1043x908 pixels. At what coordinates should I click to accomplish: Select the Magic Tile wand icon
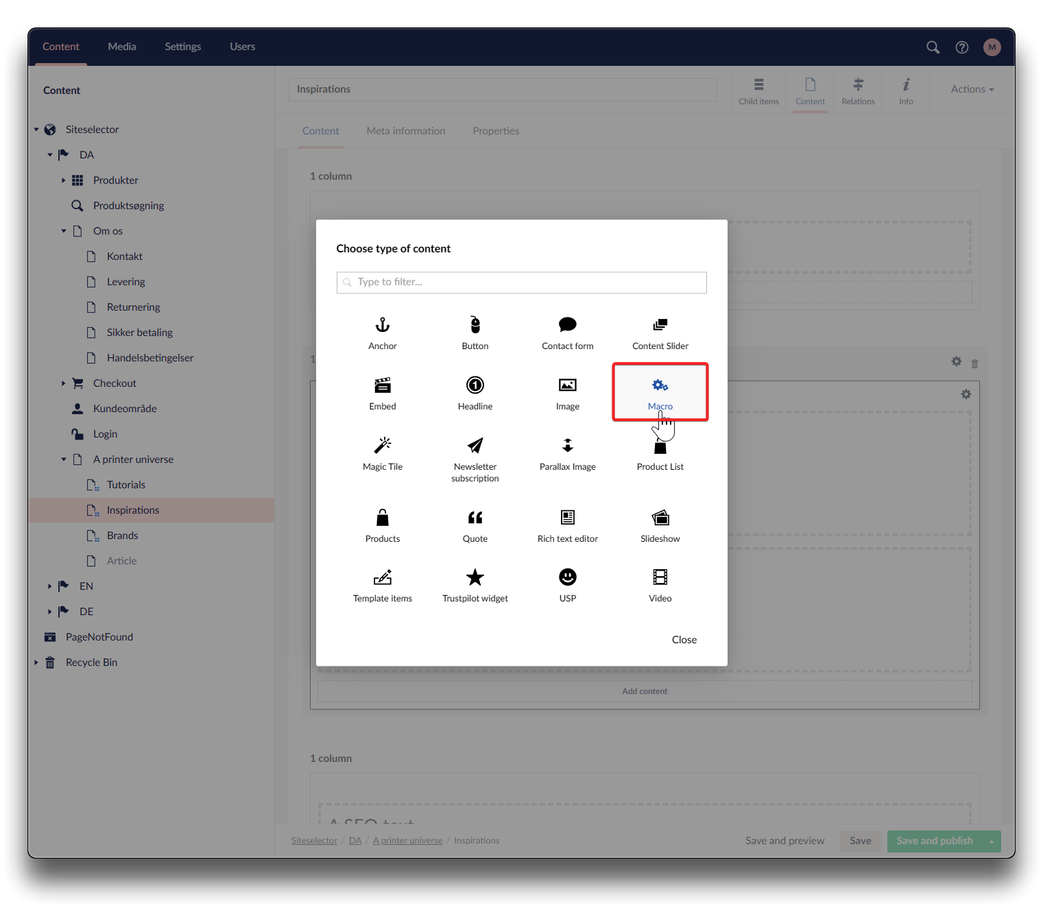point(383,446)
